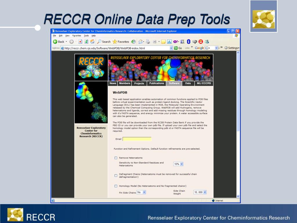Click the yellow sticky note icon
Screen dimensions: 297x223
coord(163,42)
